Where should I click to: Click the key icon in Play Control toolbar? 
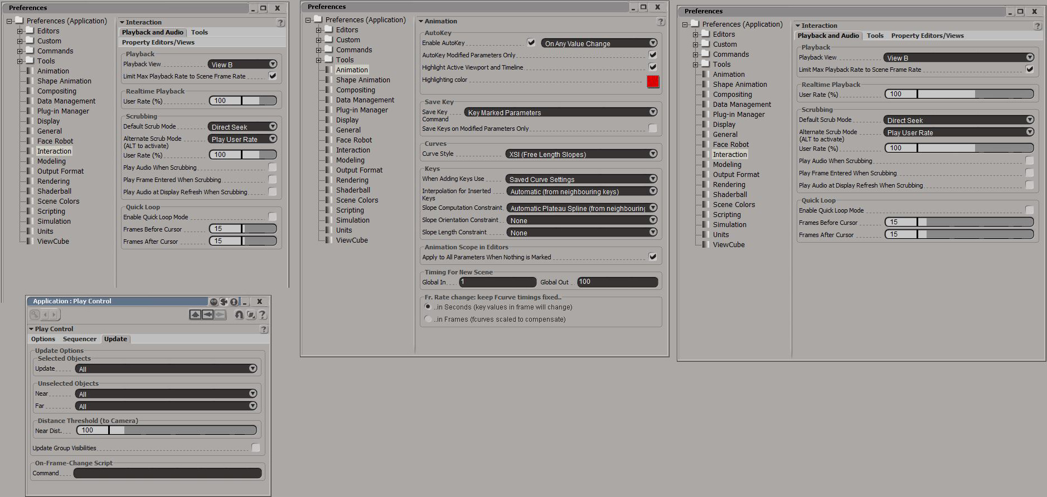coord(35,315)
